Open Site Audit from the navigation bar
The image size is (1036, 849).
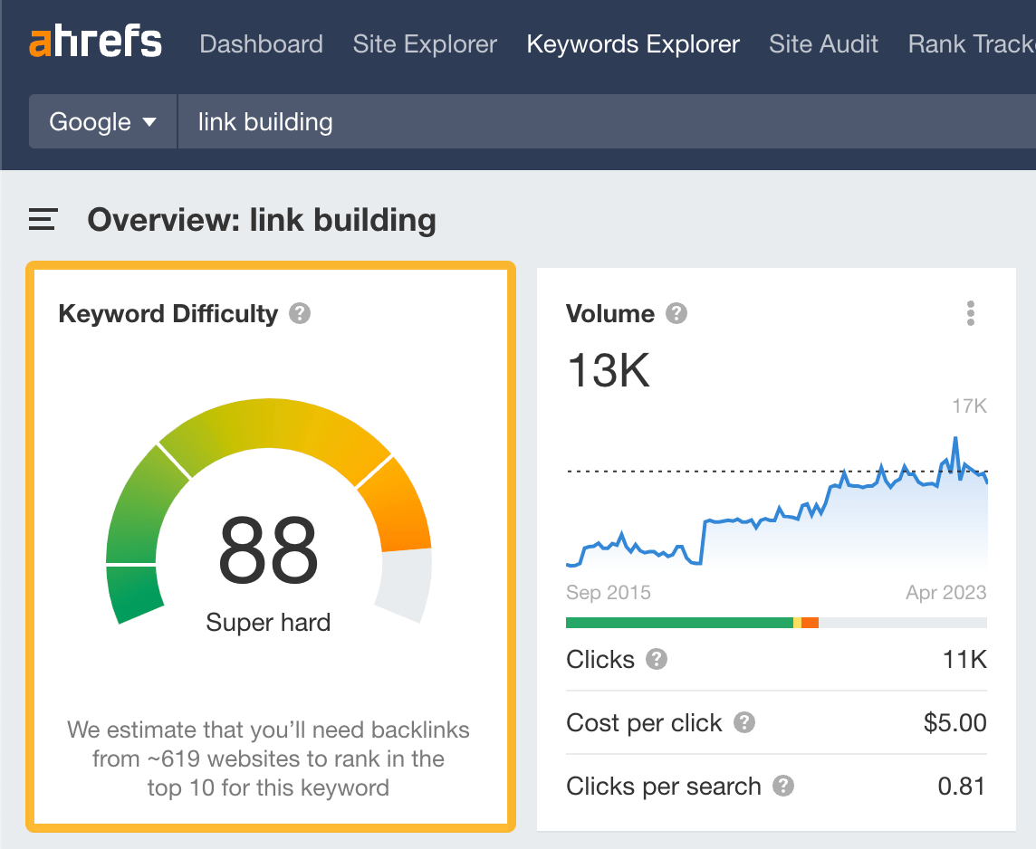(x=823, y=43)
